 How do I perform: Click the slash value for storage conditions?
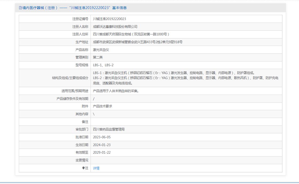click(94, 99)
